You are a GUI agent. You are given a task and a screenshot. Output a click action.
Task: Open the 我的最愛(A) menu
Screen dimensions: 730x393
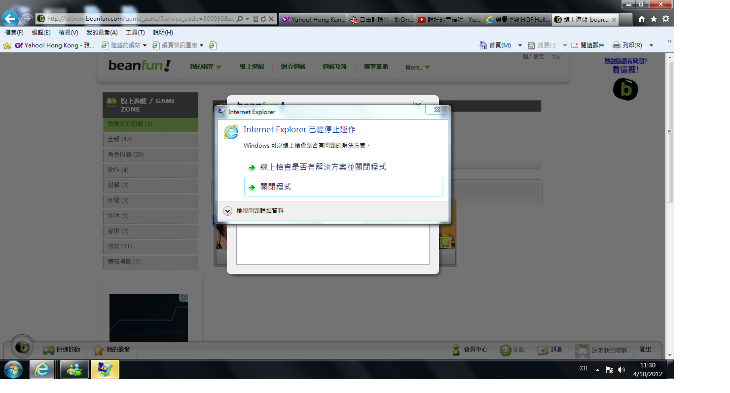click(102, 33)
